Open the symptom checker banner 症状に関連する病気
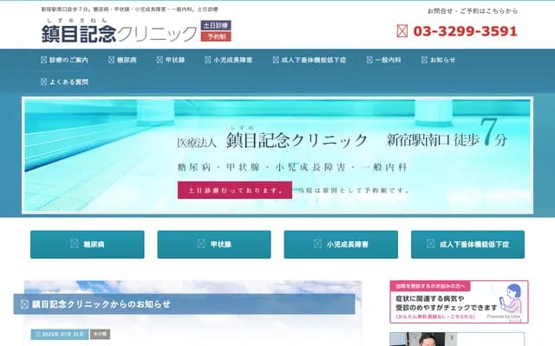Viewport: 555px width, 346px height. (459, 302)
